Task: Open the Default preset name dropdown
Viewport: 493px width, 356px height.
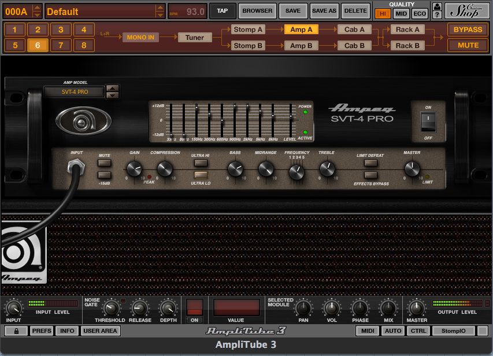Action: 101,12
